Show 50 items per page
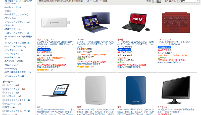The image size is (201, 115). click(96, 1)
